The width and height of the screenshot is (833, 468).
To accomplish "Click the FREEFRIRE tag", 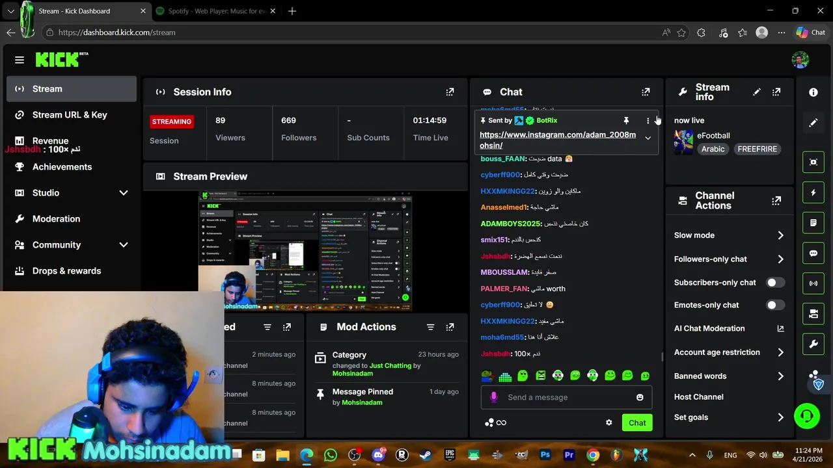I will pos(757,149).
